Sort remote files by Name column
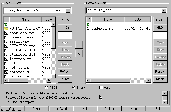 tap(108, 20)
